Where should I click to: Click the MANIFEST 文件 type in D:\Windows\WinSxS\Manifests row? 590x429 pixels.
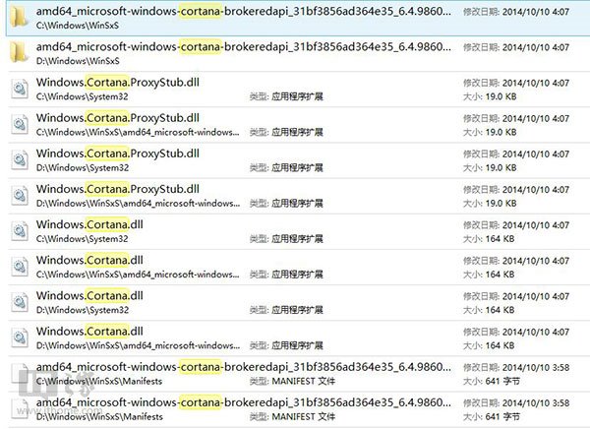pos(303,417)
